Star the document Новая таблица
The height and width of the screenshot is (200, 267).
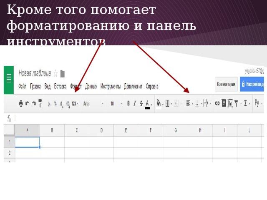coord(55,74)
